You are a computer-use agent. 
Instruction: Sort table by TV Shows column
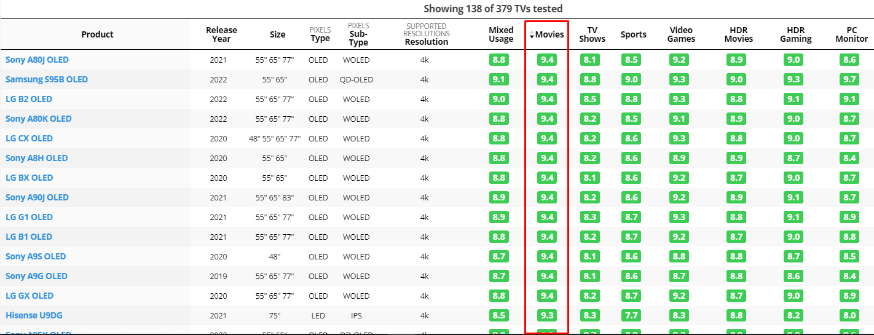(592, 34)
